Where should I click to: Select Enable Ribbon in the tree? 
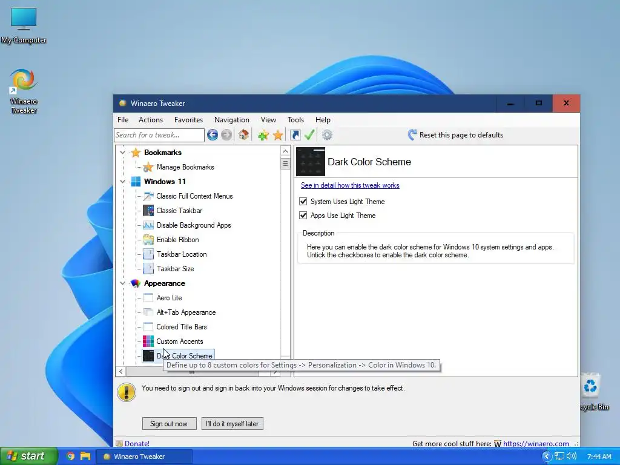coord(177,240)
